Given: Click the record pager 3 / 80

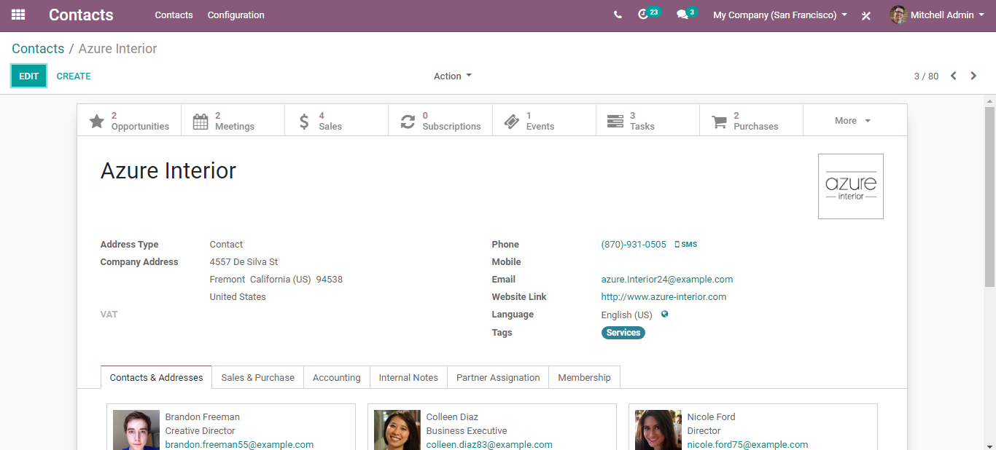Looking at the screenshot, I should click(x=926, y=76).
